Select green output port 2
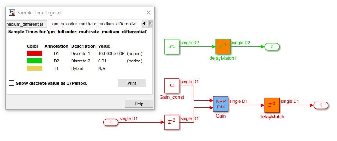The width and height of the screenshot is (337, 141). coord(272,46)
